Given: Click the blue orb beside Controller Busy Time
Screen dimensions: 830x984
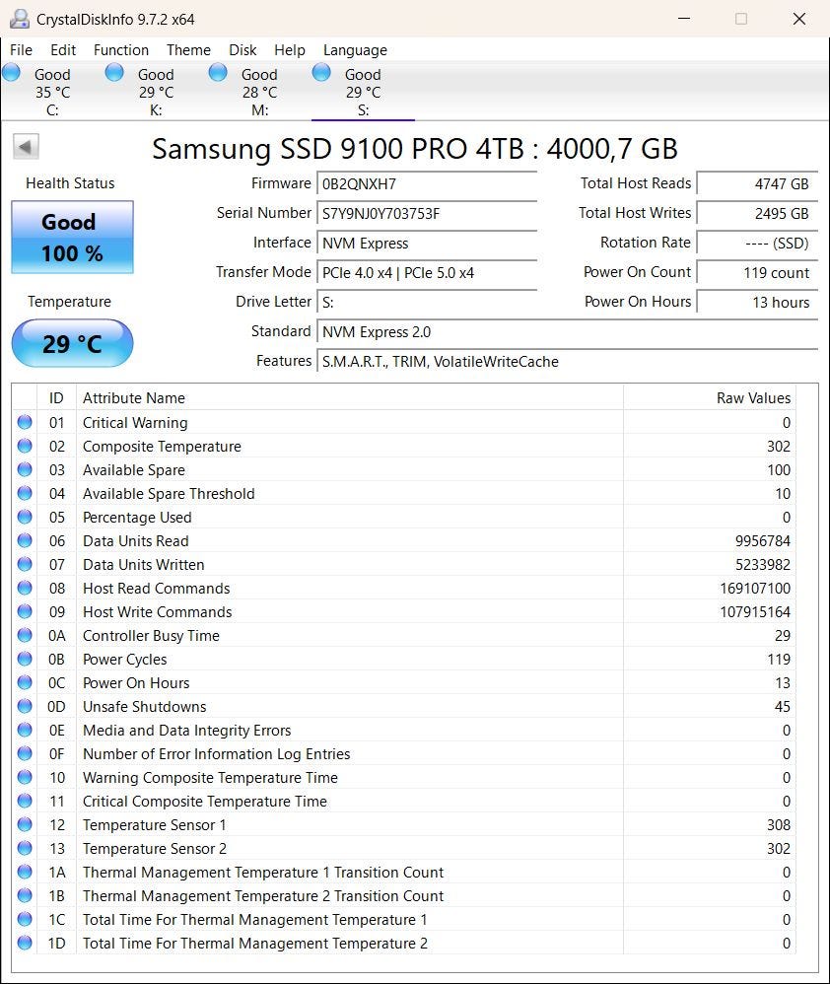Looking at the screenshot, I should pos(25,635).
